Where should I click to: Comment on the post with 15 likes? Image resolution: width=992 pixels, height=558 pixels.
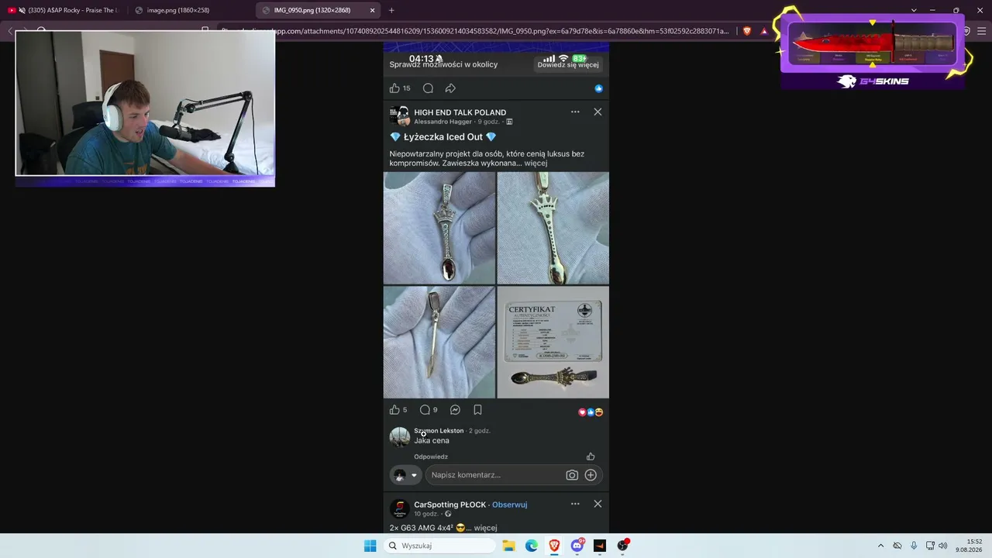coord(428,88)
